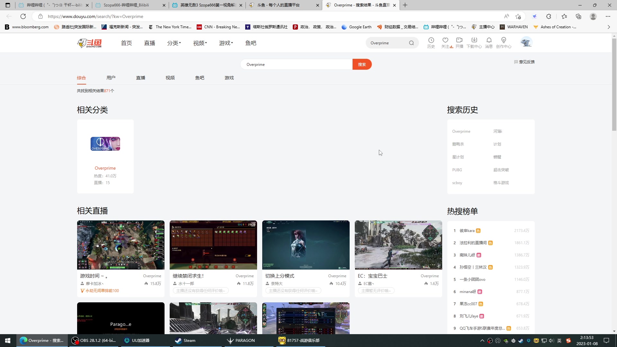
Task: Open the Douyu logo home link
Action: click(x=90, y=43)
